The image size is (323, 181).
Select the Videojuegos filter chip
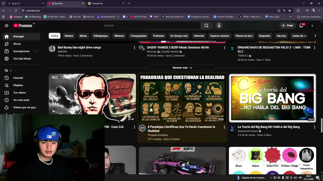click(101, 36)
